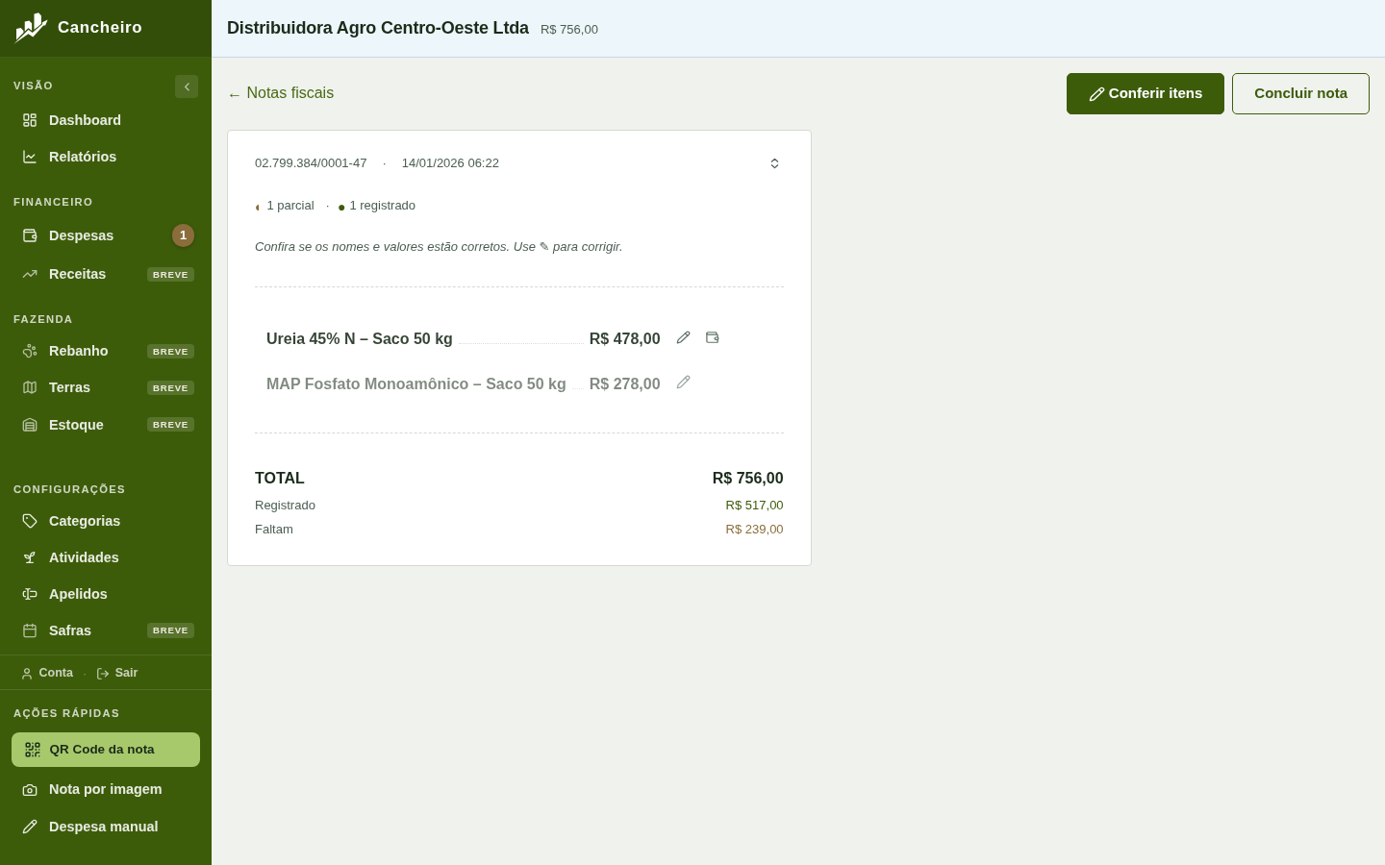This screenshot has width=1385, height=865.
Task: Open Apelidos in the sidebar
Action: (x=106, y=594)
